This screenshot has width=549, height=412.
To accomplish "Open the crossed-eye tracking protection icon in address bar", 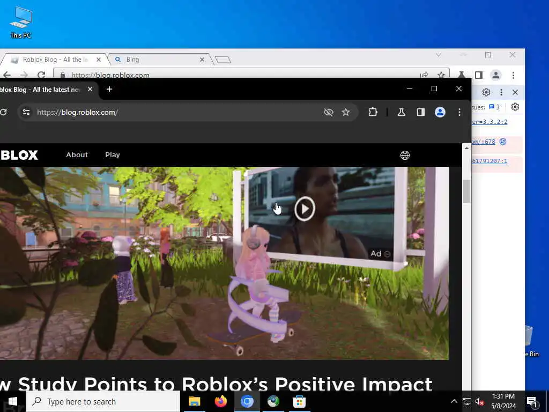I will (x=329, y=112).
